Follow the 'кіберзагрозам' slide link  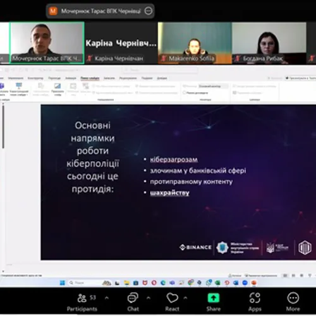[174, 159]
